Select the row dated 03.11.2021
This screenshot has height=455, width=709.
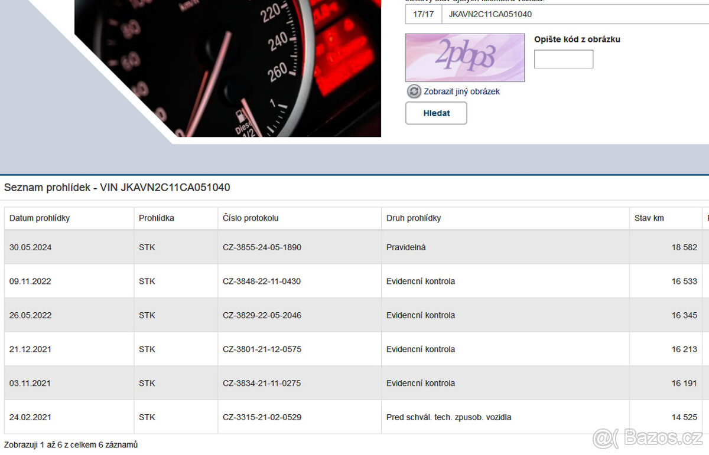30,383
